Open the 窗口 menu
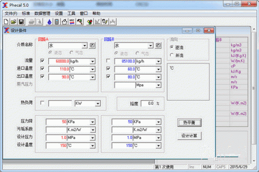Viewport: 259px width, 172px height. [84, 14]
